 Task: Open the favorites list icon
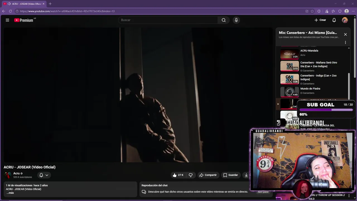click(333, 11)
